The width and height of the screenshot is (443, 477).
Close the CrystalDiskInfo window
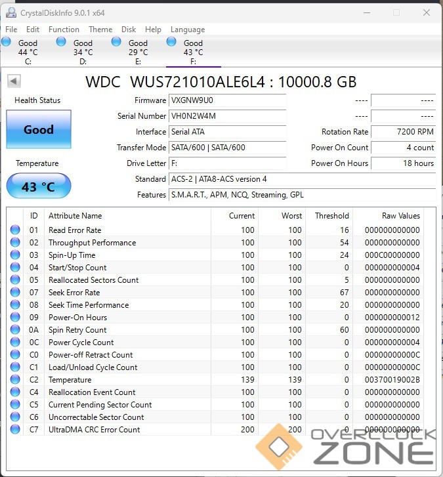[x=427, y=12]
